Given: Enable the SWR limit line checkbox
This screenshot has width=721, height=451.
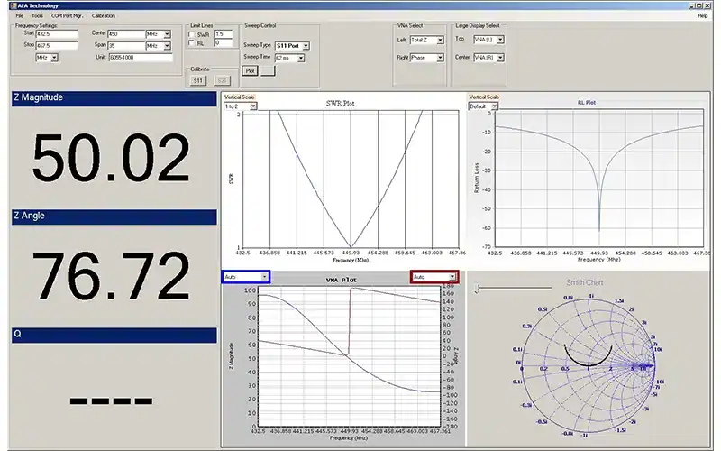Looking at the screenshot, I should [190, 34].
